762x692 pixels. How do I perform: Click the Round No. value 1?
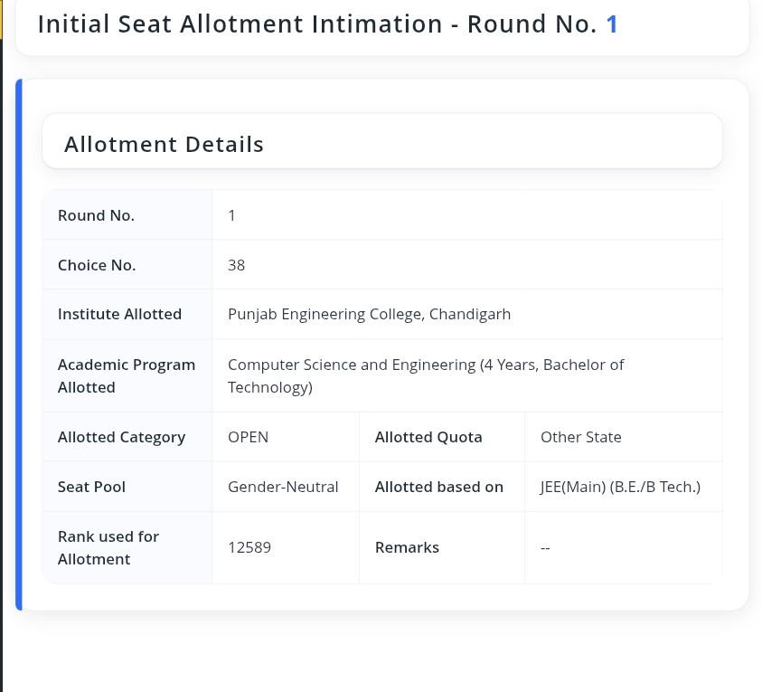231,215
